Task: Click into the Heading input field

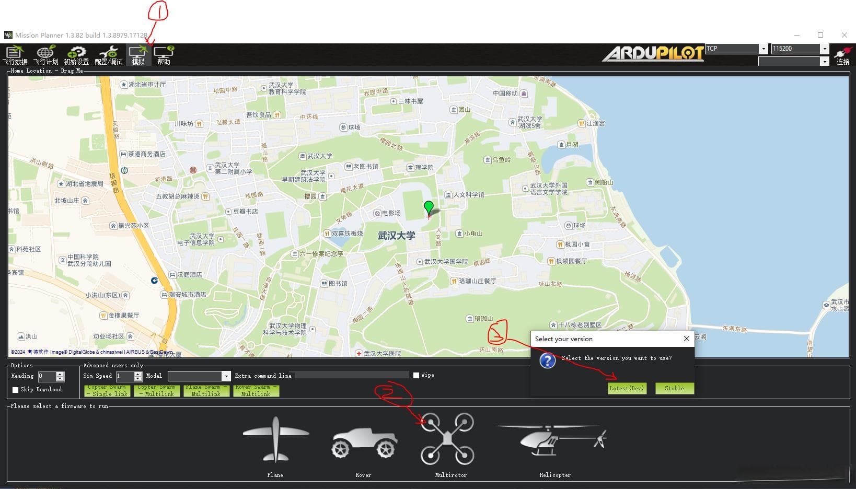Action: [47, 376]
